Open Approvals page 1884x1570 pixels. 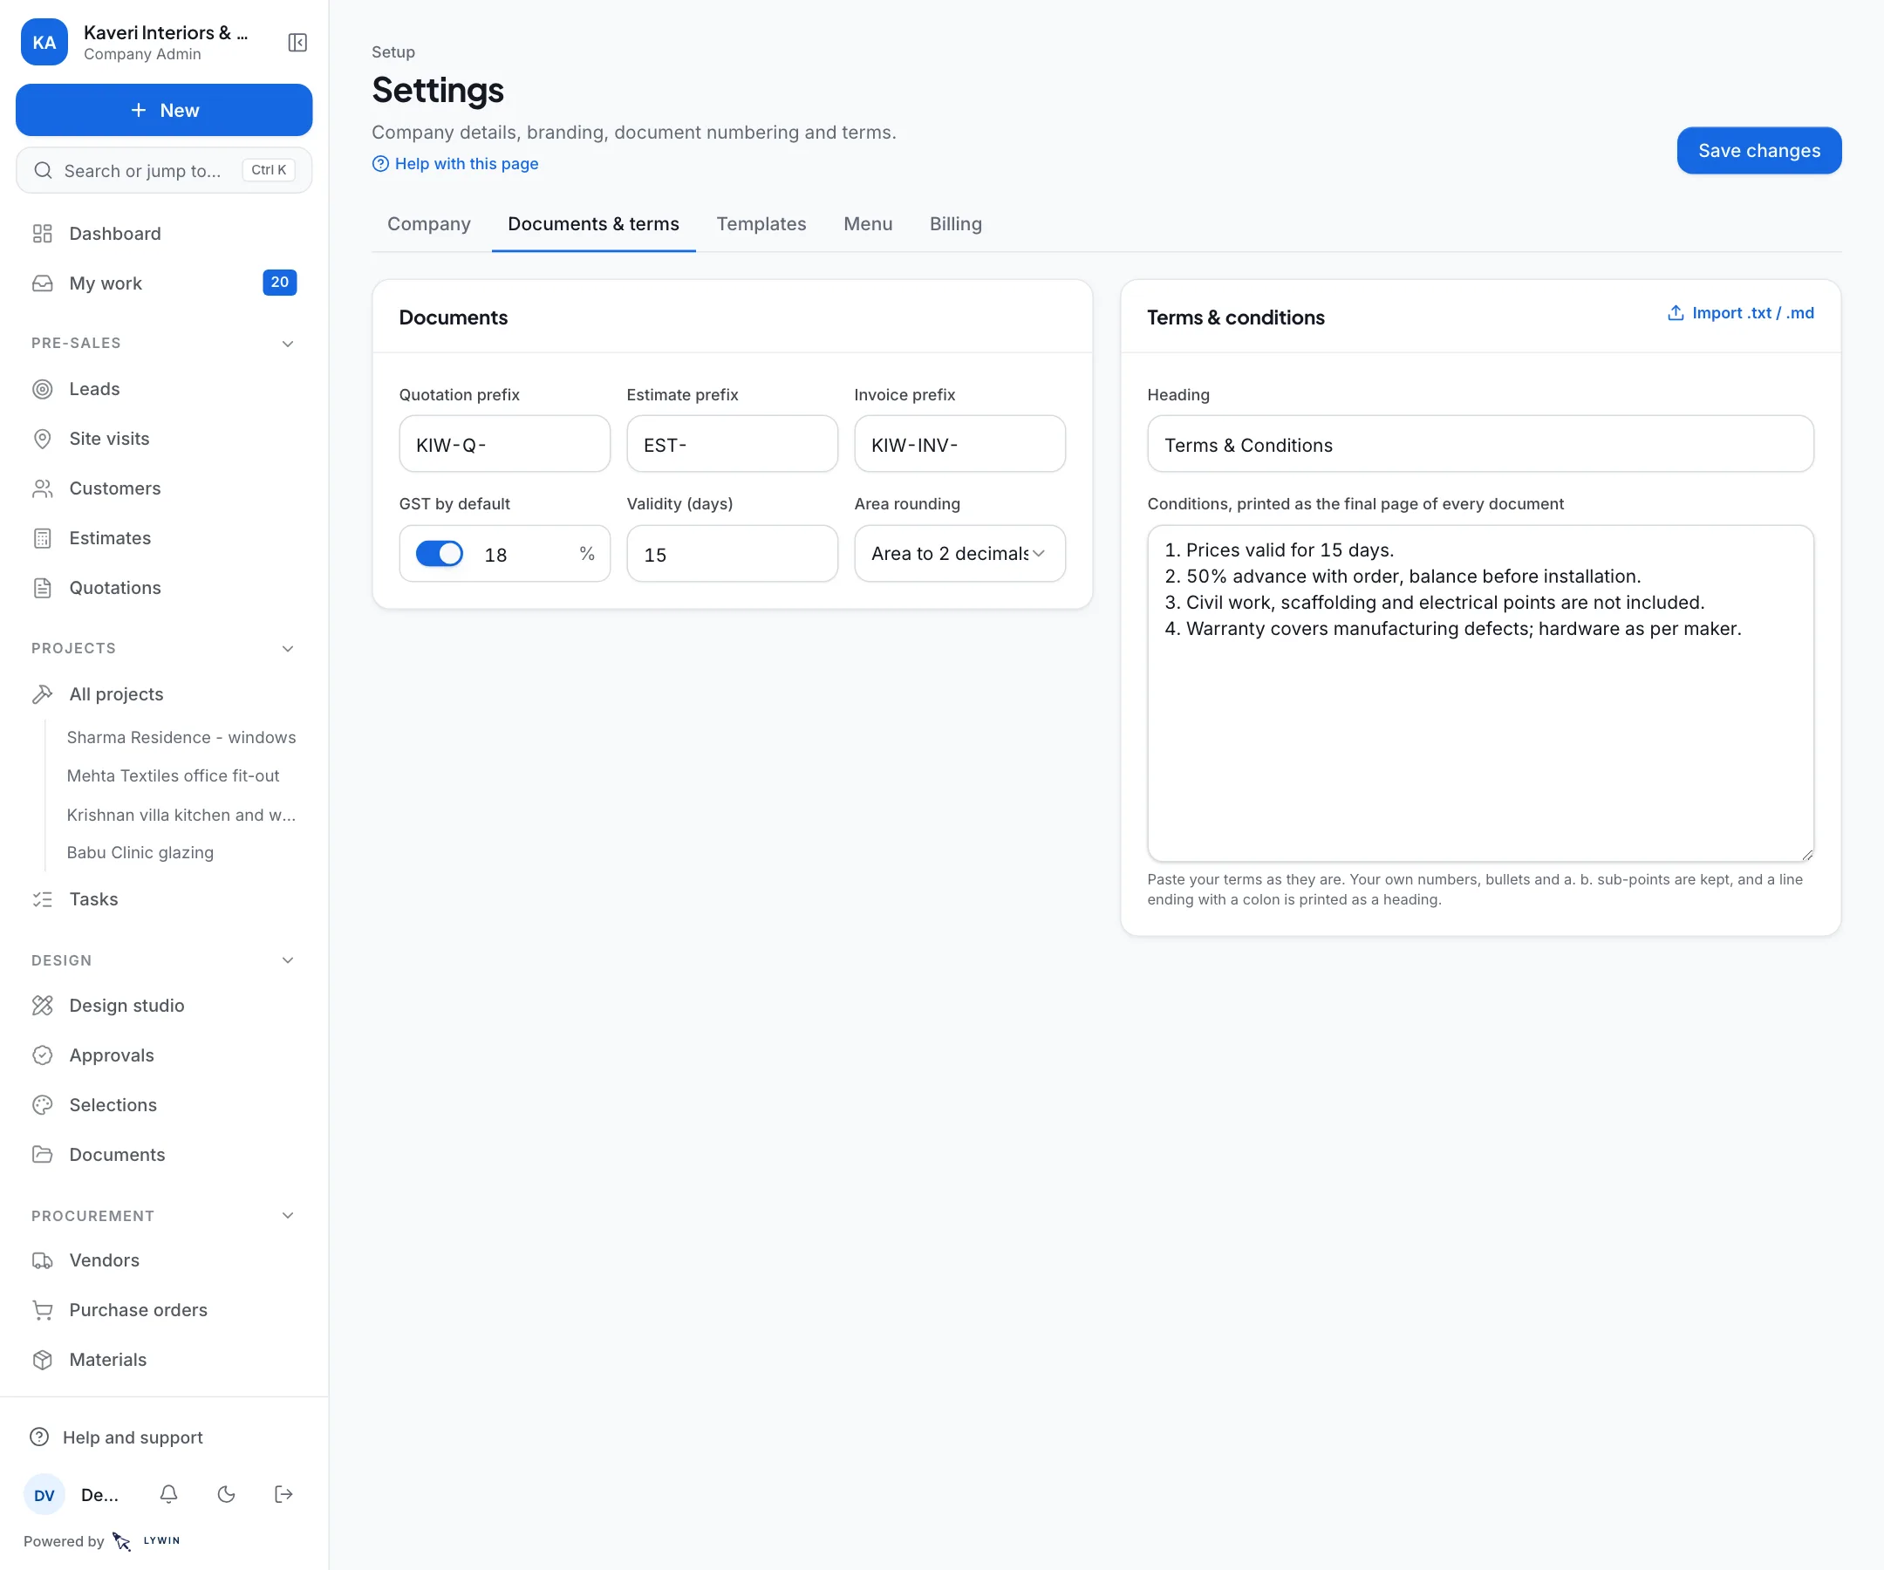point(164,1055)
